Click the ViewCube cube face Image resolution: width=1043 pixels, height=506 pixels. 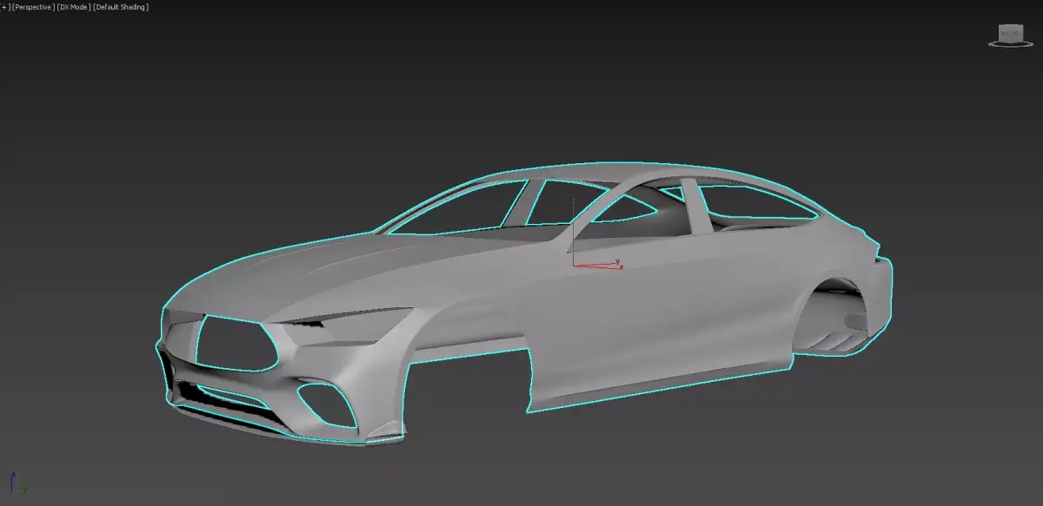point(1010,33)
